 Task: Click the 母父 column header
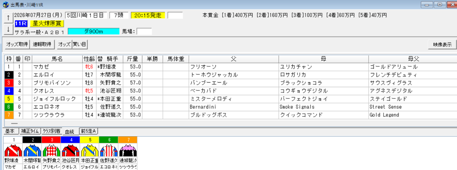pyautogui.click(x=412, y=59)
